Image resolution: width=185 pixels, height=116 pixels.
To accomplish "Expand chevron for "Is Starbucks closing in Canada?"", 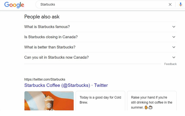I will (174, 37).
